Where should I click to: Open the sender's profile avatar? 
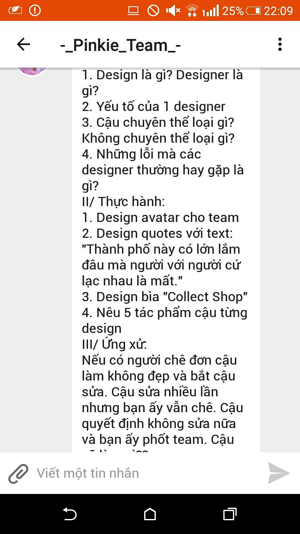tap(32, 70)
